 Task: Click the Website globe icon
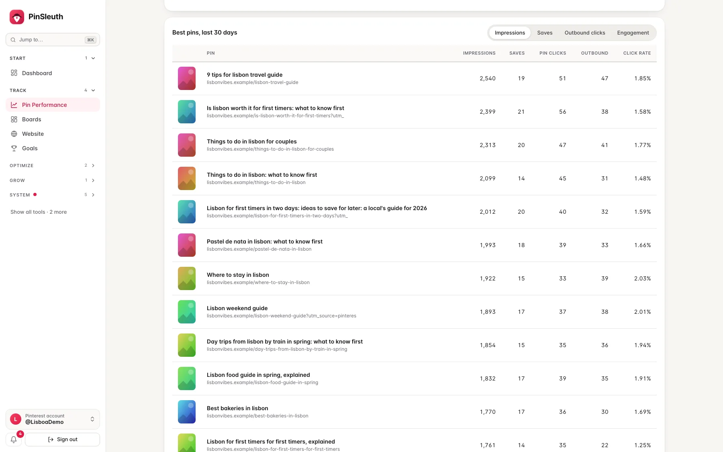pyautogui.click(x=14, y=134)
